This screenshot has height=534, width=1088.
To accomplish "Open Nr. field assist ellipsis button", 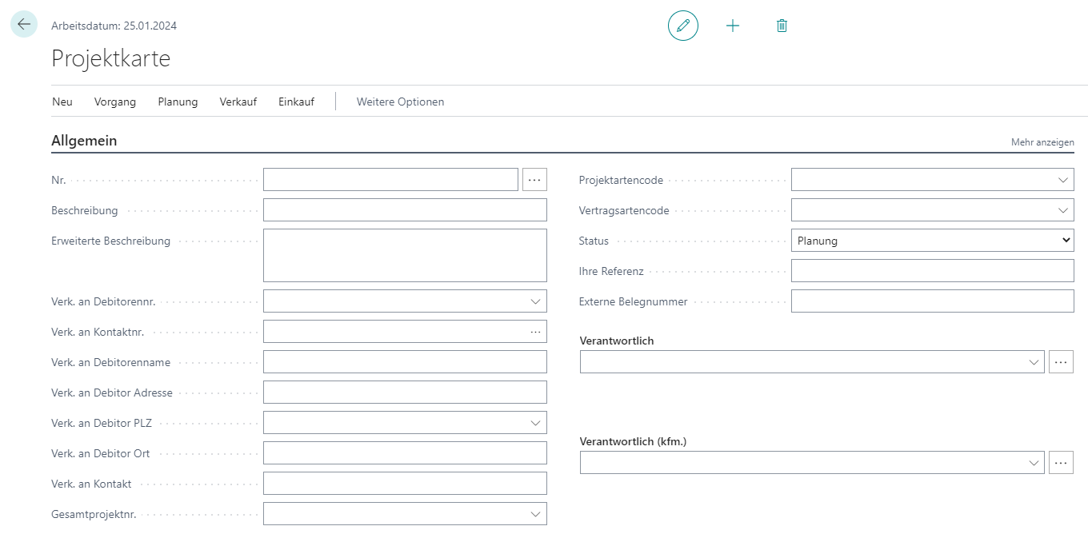I will (x=534, y=180).
